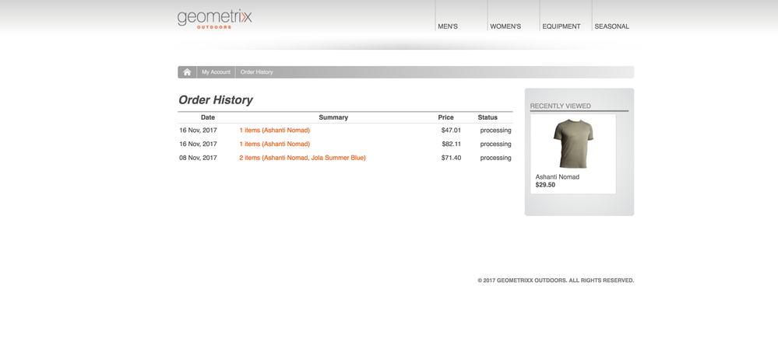Click the Status column header

[488, 117]
